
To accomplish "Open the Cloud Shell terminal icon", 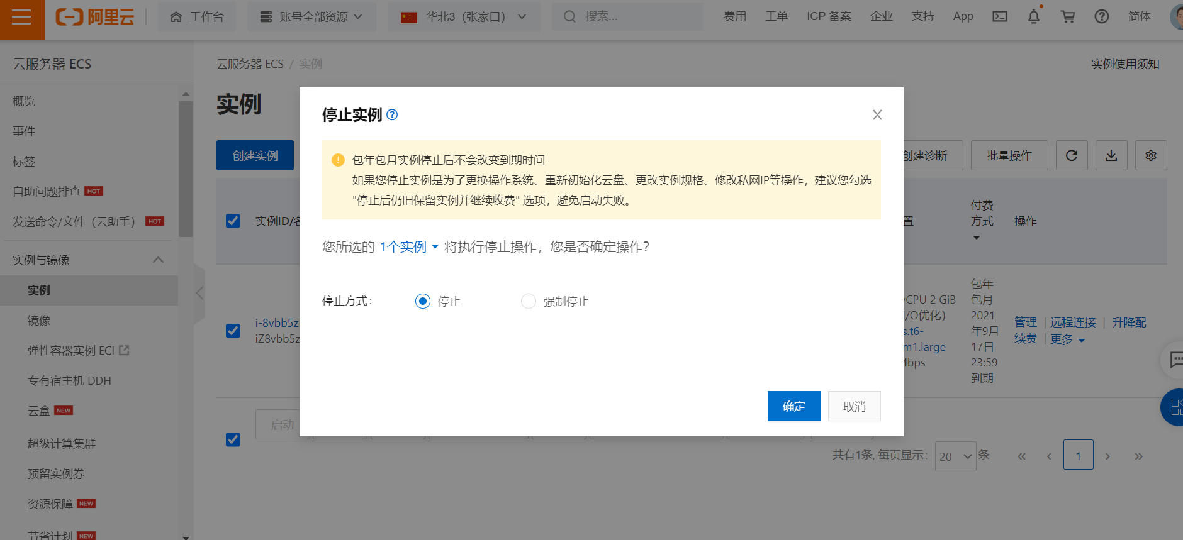I will point(1000,17).
